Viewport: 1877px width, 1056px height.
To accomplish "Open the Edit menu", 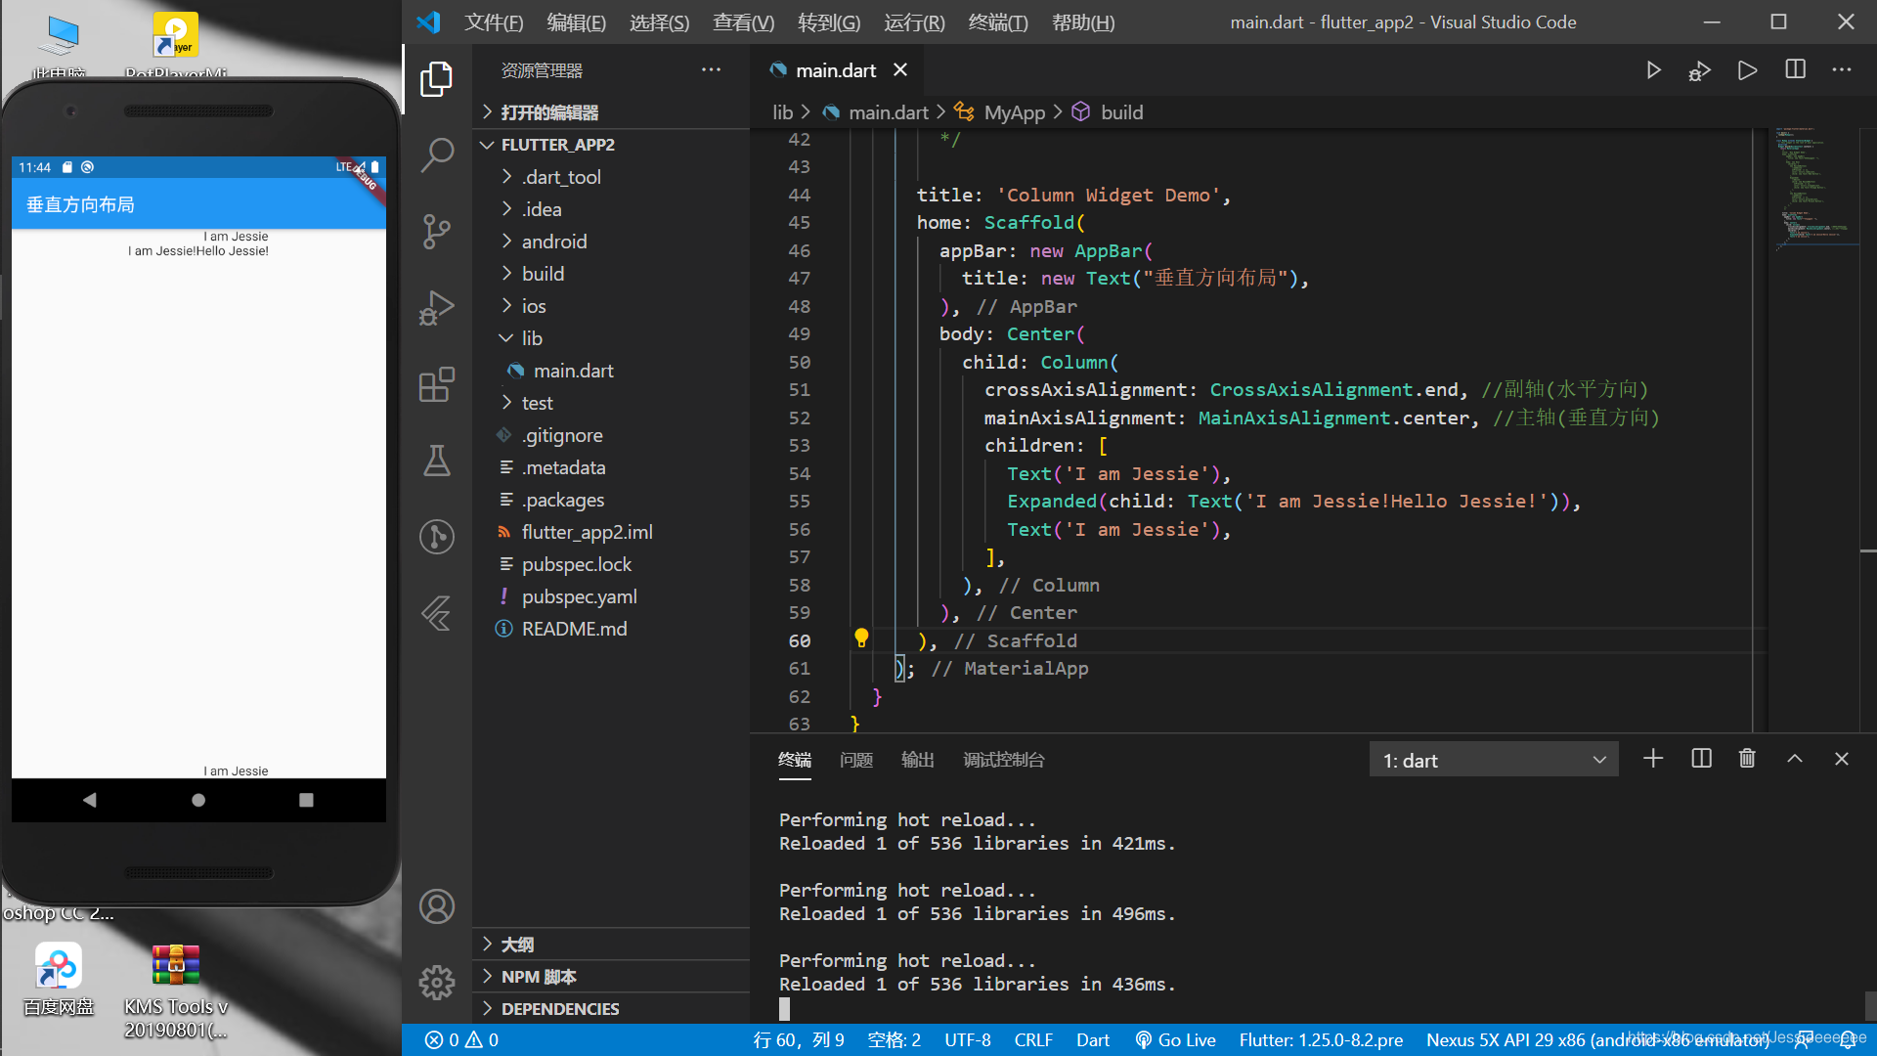I will [576, 22].
